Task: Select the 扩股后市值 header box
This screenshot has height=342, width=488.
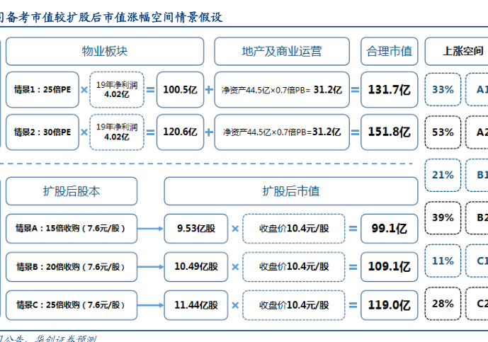Action: [x=290, y=191]
